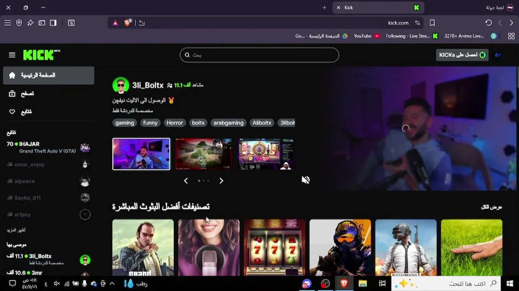This screenshot has width=519, height=291.
Task: Open Google Drive home page bookmark
Action: click(322, 36)
